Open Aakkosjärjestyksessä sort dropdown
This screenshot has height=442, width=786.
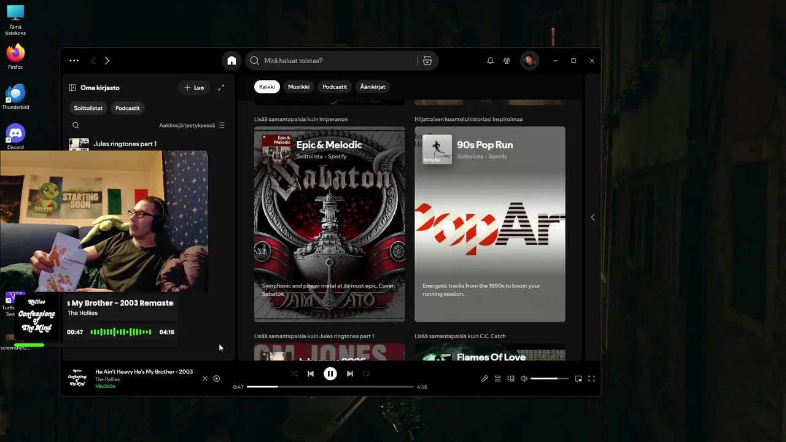tap(192, 125)
